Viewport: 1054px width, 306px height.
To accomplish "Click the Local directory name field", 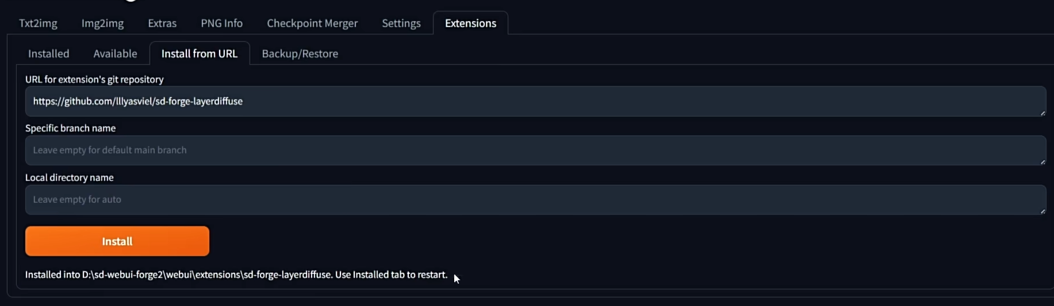I will tap(535, 200).
